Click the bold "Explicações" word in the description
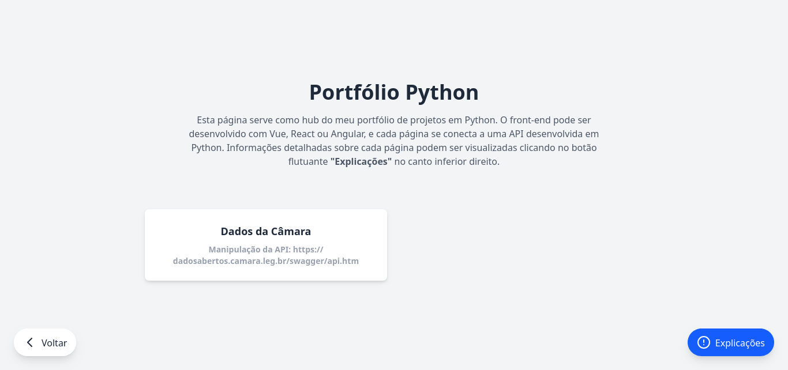The width and height of the screenshot is (788, 370). coord(361,162)
